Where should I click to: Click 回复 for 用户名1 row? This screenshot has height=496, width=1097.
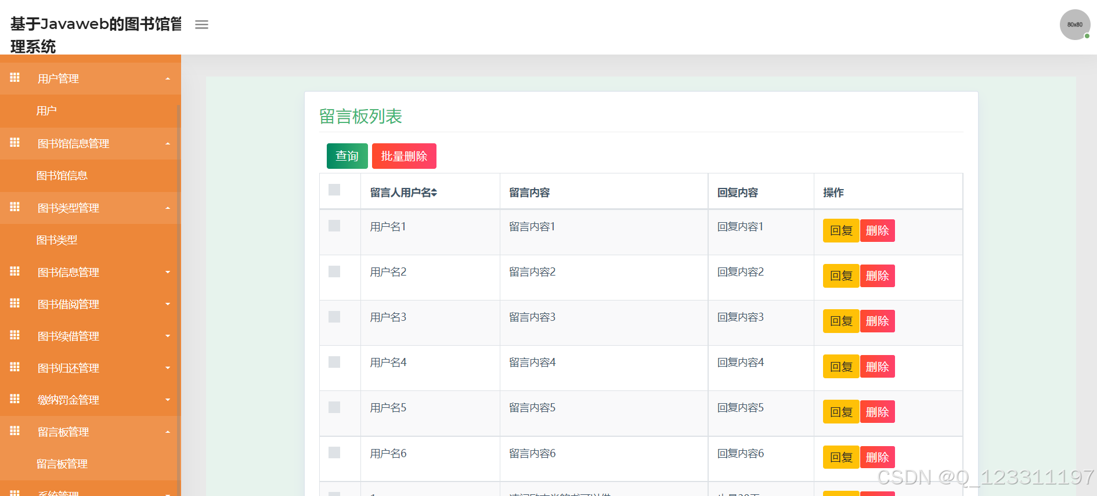tap(841, 230)
